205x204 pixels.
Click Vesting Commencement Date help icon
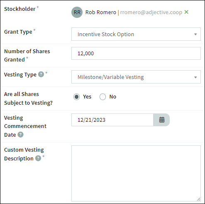tap(20, 135)
